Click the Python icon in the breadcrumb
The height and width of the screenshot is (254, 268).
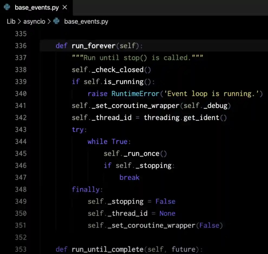(x=56, y=21)
